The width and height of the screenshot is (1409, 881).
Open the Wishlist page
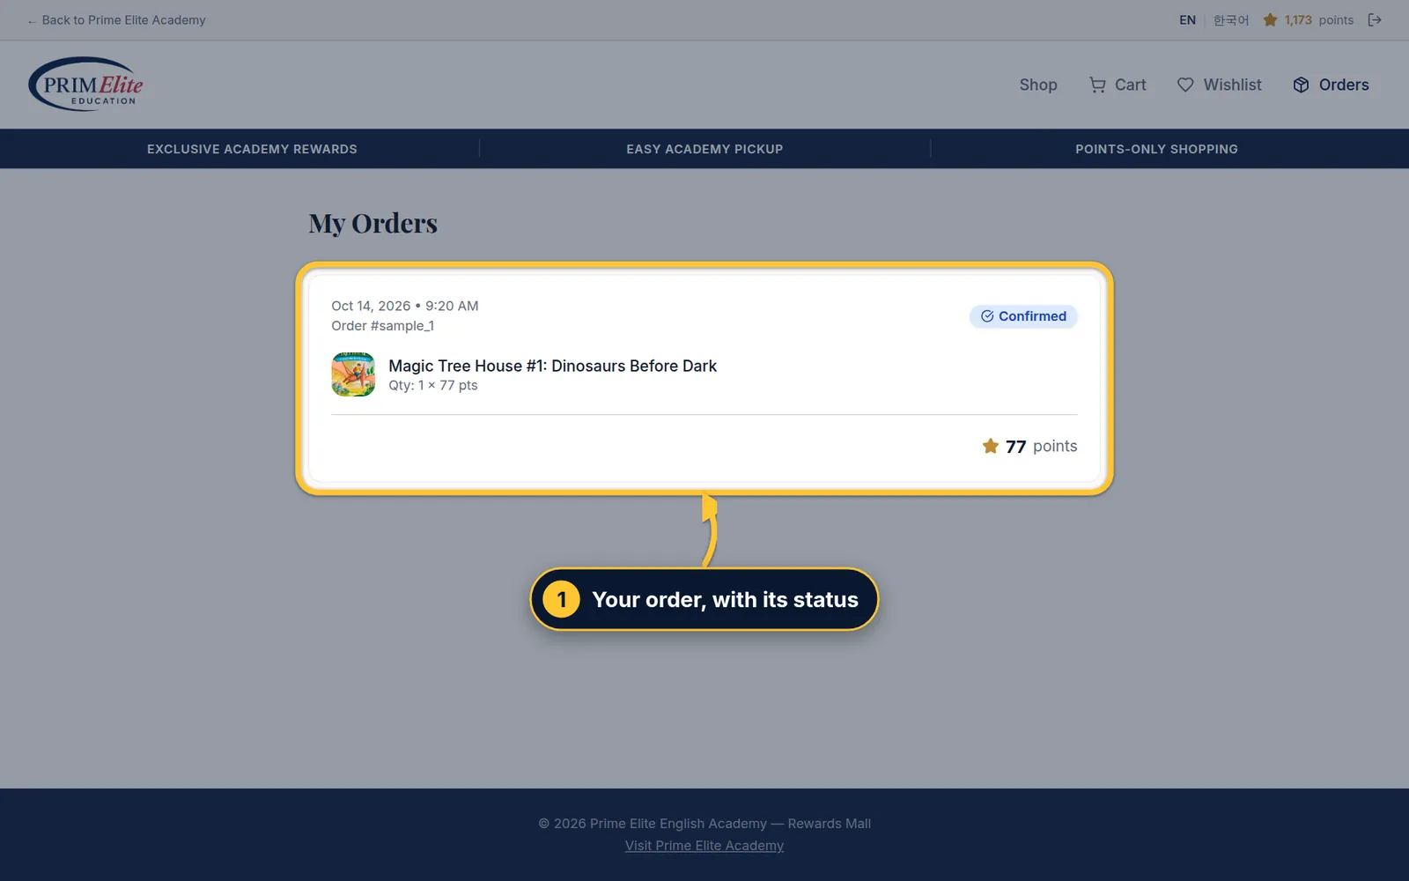coord(1220,85)
